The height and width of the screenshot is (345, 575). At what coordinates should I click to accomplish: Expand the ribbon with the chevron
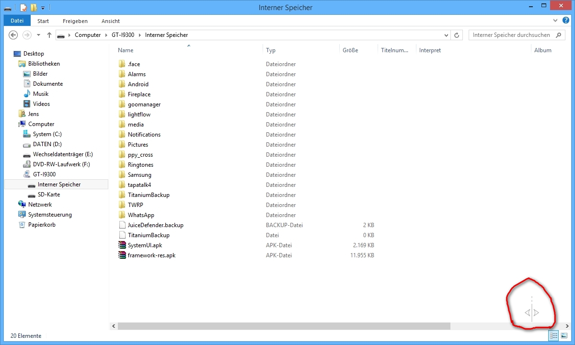click(x=555, y=21)
